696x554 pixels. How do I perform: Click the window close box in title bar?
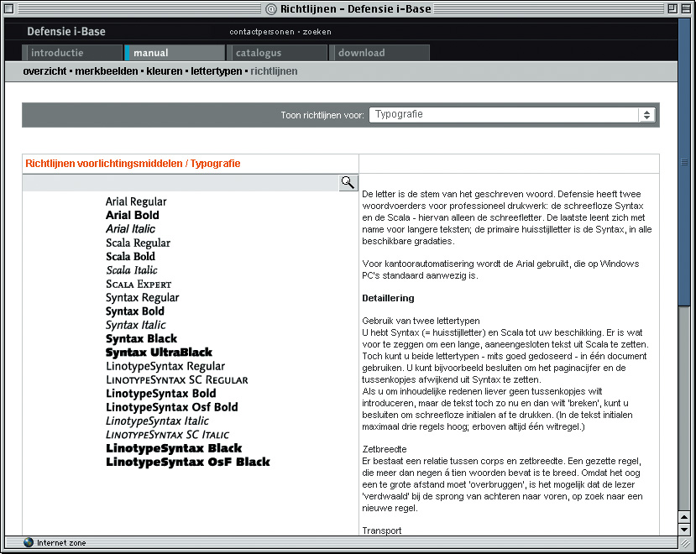[8, 8]
